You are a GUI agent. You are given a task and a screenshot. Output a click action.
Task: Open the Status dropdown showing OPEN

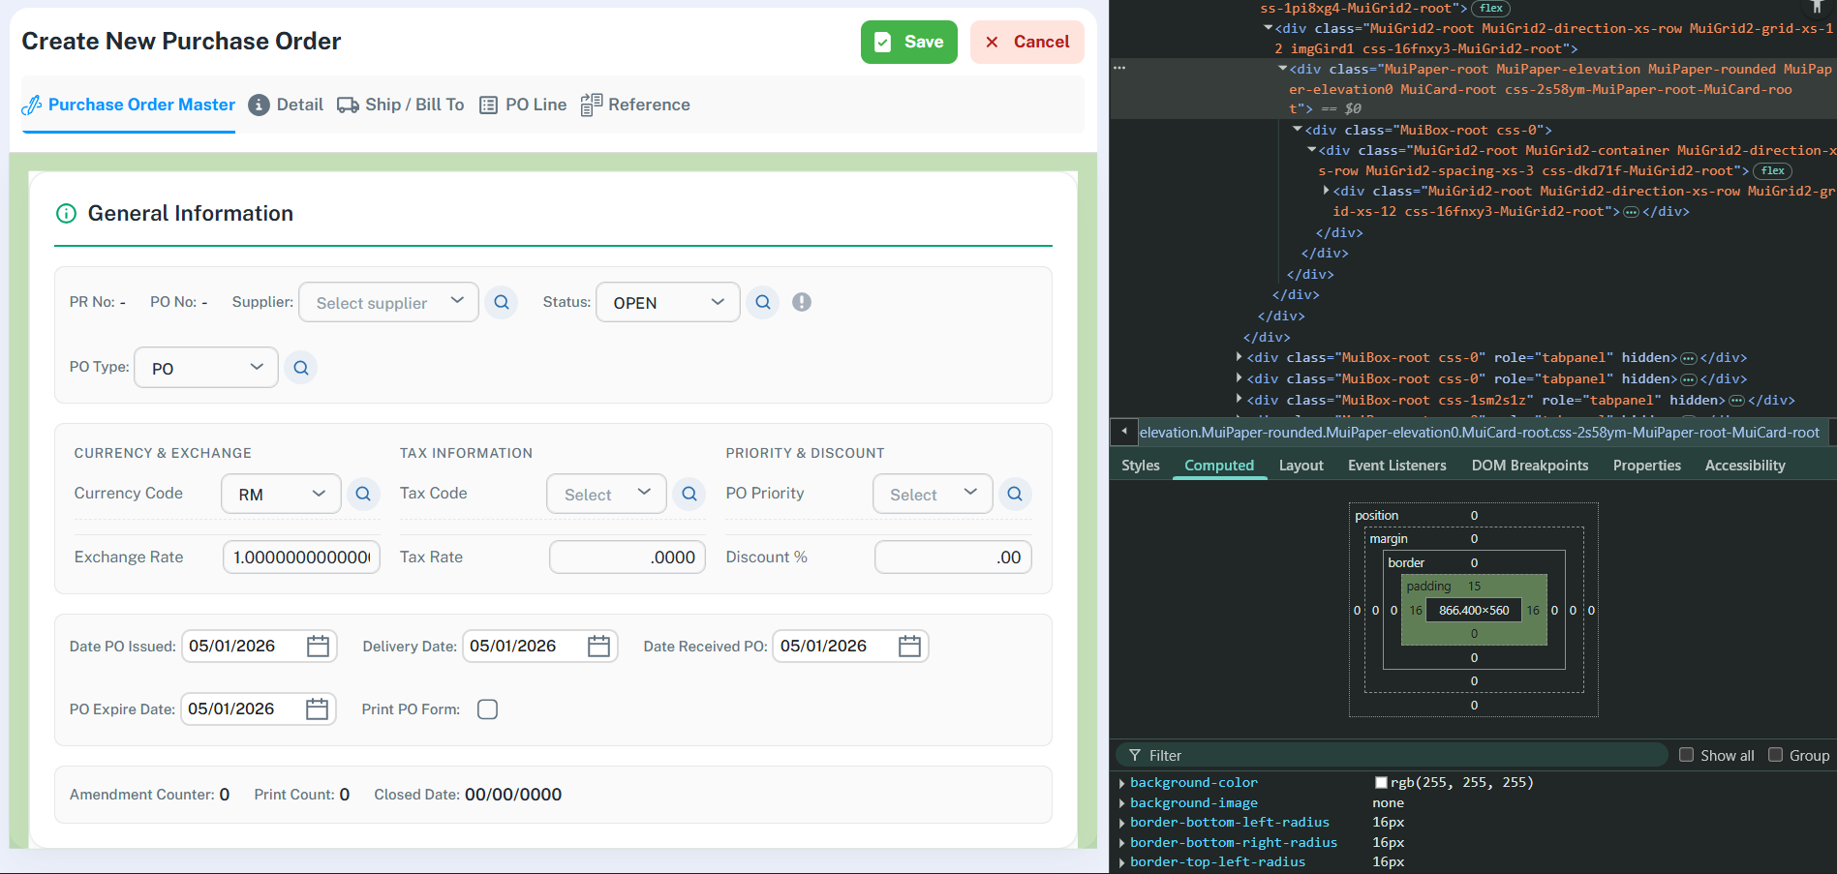pyautogui.click(x=667, y=303)
